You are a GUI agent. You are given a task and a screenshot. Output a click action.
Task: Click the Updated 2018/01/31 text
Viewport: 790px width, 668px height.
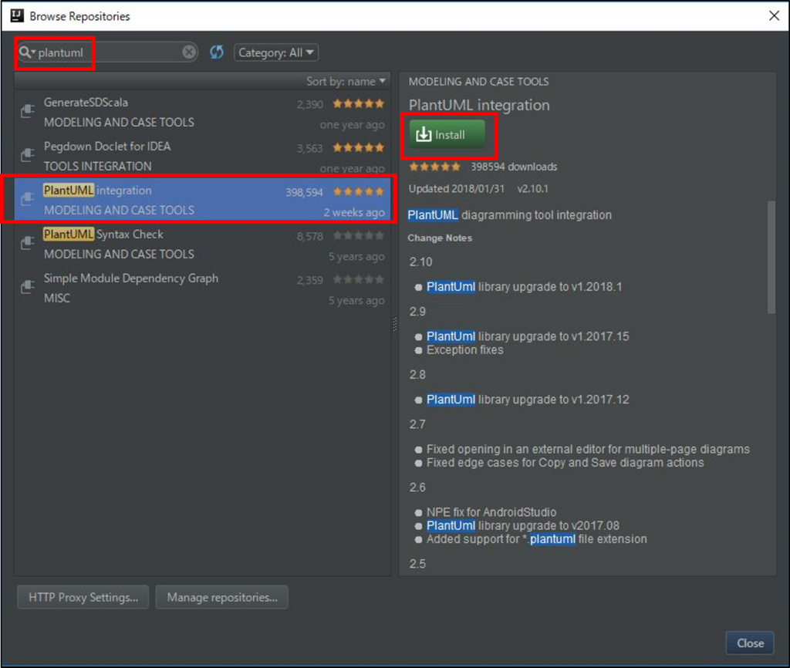456,189
